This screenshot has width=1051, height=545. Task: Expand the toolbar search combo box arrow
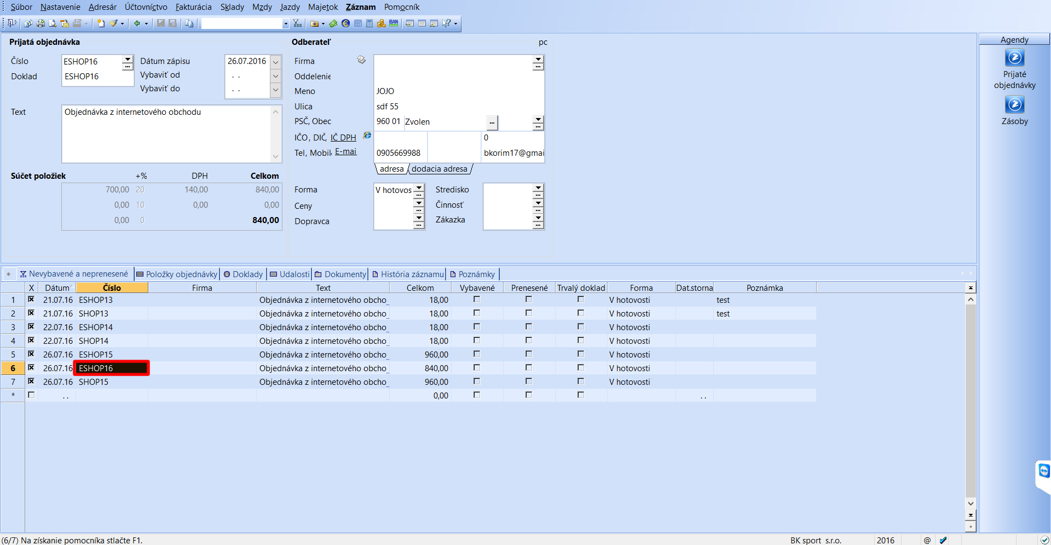286,24
